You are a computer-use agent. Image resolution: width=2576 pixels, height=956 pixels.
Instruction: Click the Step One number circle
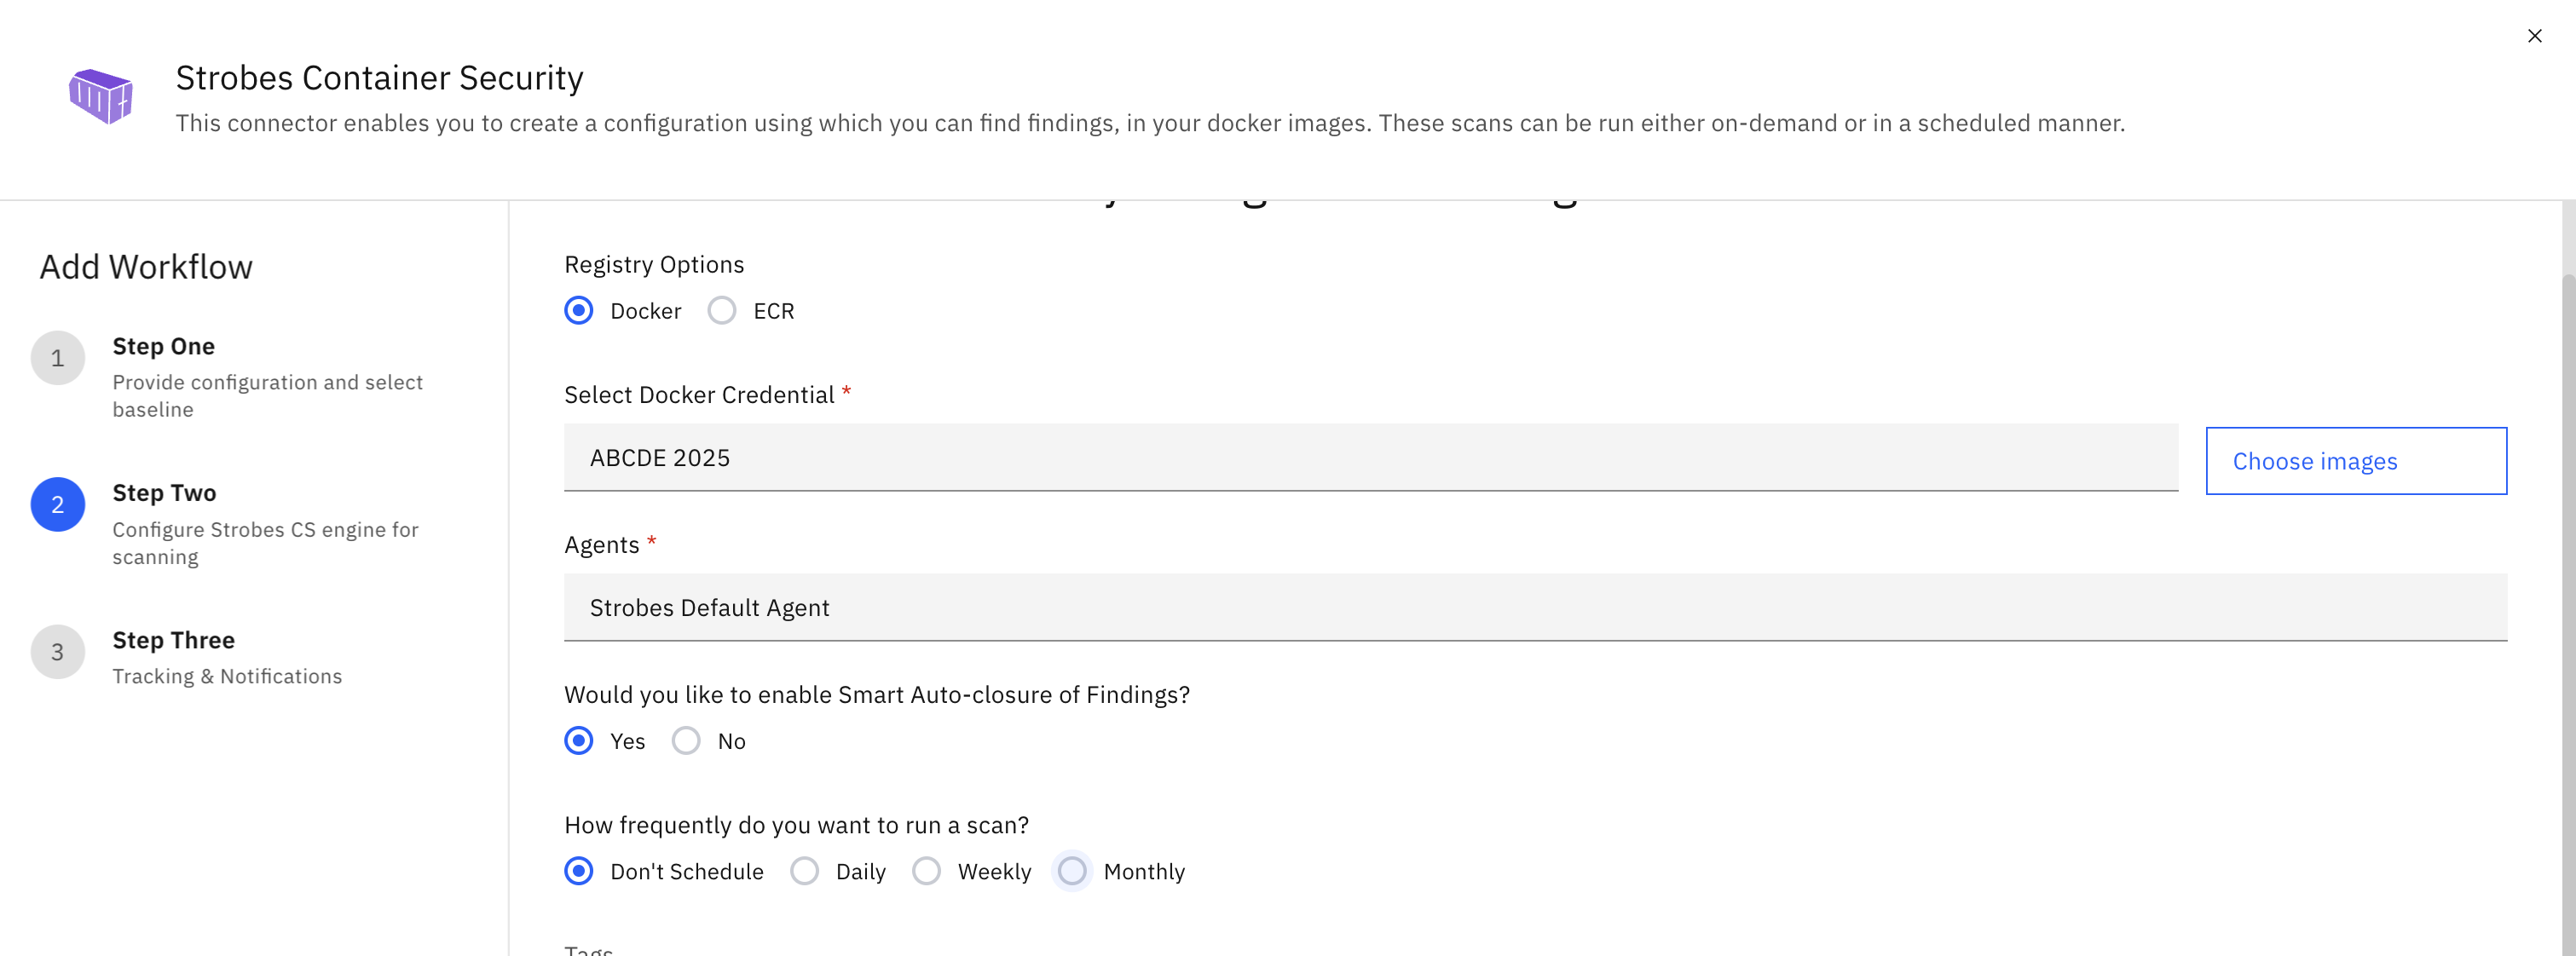point(58,358)
